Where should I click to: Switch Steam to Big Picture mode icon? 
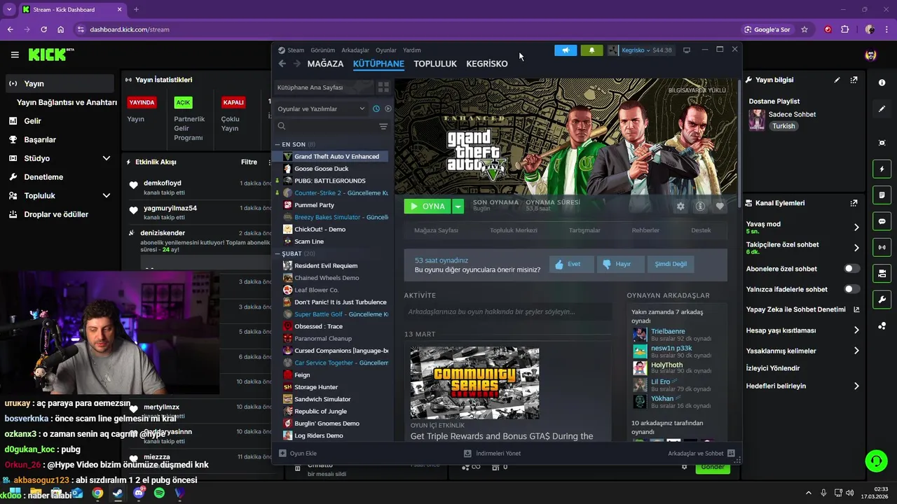click(x=687, y=50)
